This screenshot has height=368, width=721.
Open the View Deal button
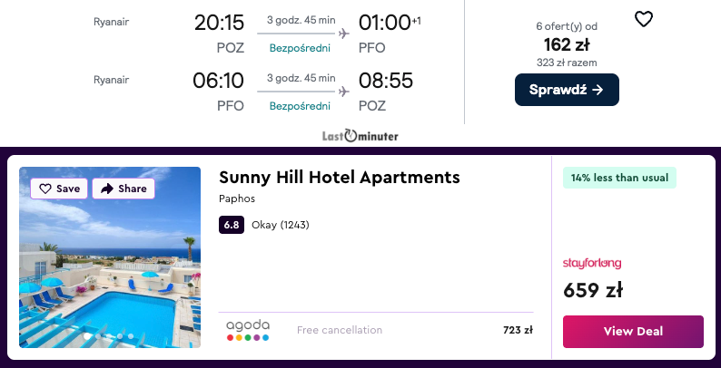pos(633,331)
